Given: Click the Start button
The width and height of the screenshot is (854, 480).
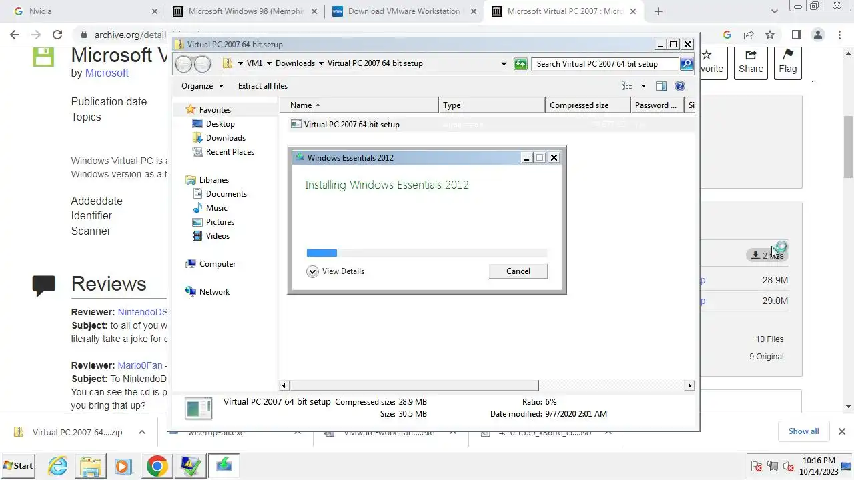Looking at the screenshot, I should tap(18, 465).
